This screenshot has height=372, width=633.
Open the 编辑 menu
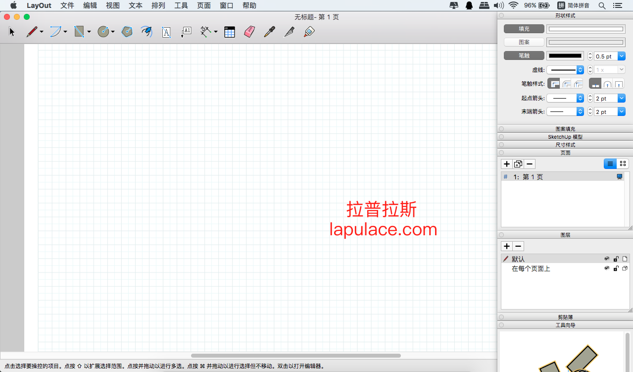coord(90,5)
